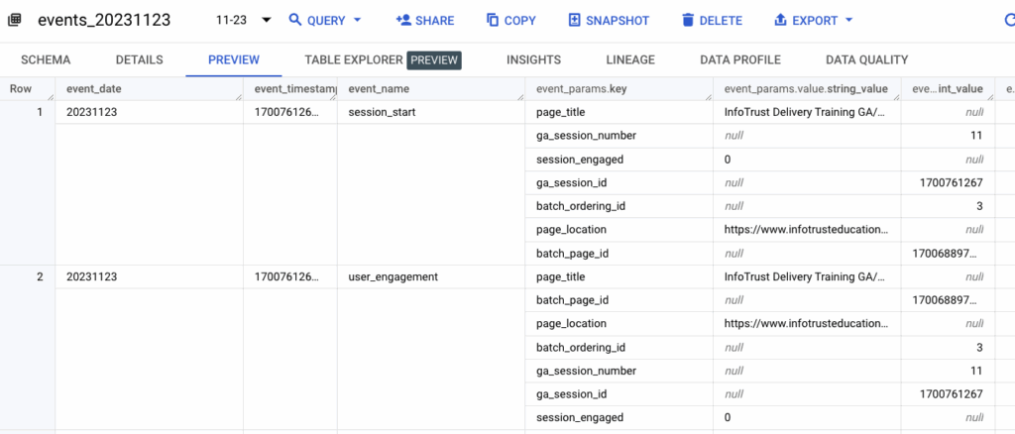Select the session_start cell in row 1

pos(382,112)
